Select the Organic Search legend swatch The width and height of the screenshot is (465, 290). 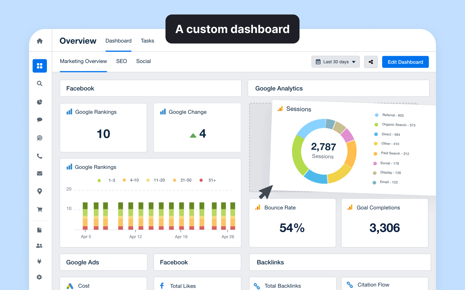click(376, 125)
